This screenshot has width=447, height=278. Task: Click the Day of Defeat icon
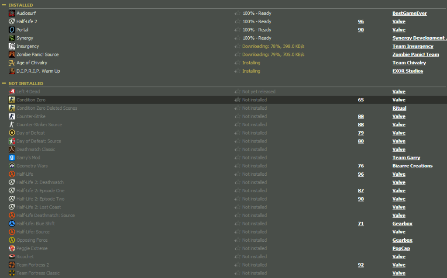coord(12,133)
